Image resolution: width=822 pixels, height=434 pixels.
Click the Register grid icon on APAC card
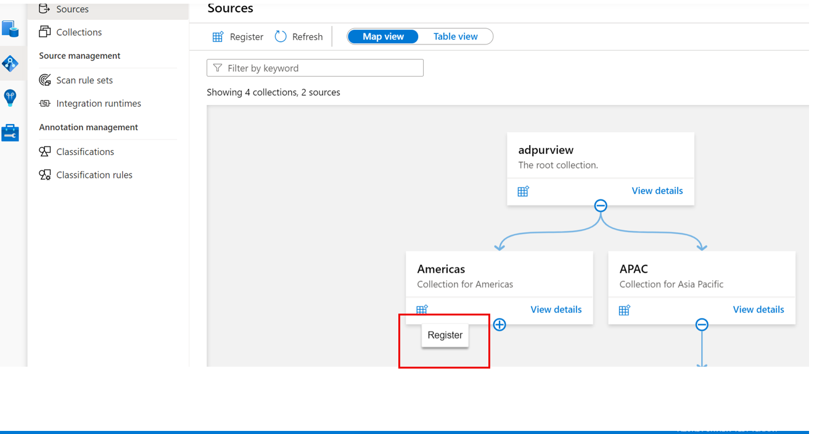[x=625, y=309]
